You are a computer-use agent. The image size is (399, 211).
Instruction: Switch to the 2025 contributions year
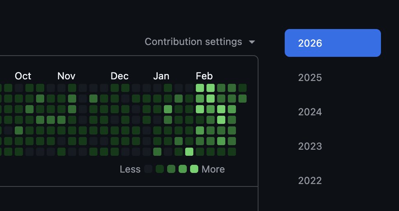pos(310,77)
